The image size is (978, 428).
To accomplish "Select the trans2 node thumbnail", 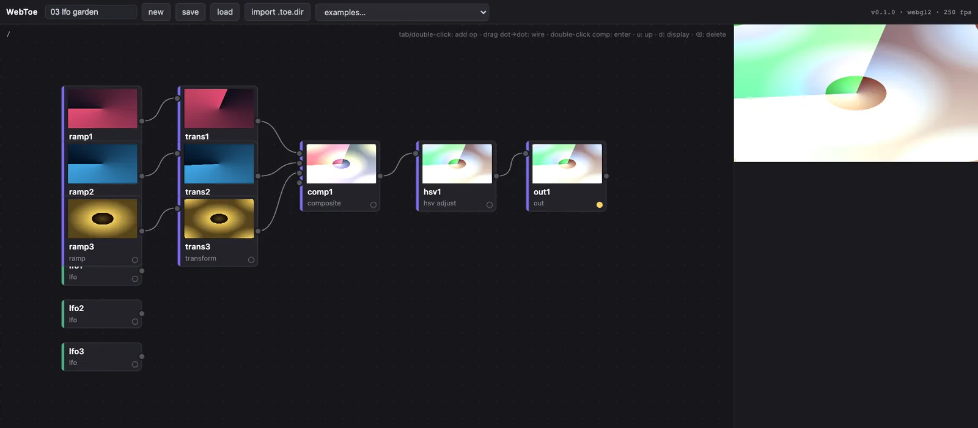I will point(219,164).
